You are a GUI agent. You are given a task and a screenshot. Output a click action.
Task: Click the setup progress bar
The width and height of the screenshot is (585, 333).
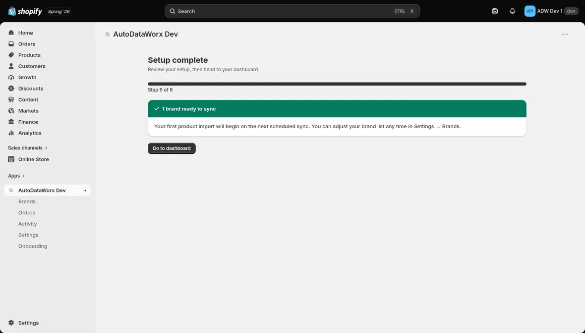click(337, 84)
